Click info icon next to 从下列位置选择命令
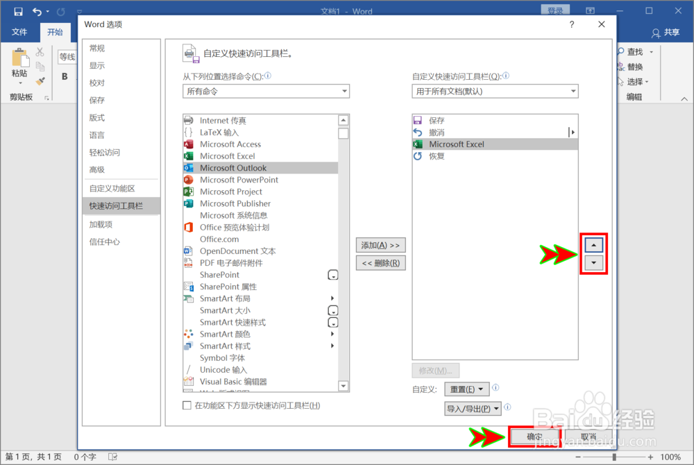 pyautogui.click(x=268, y=76)
